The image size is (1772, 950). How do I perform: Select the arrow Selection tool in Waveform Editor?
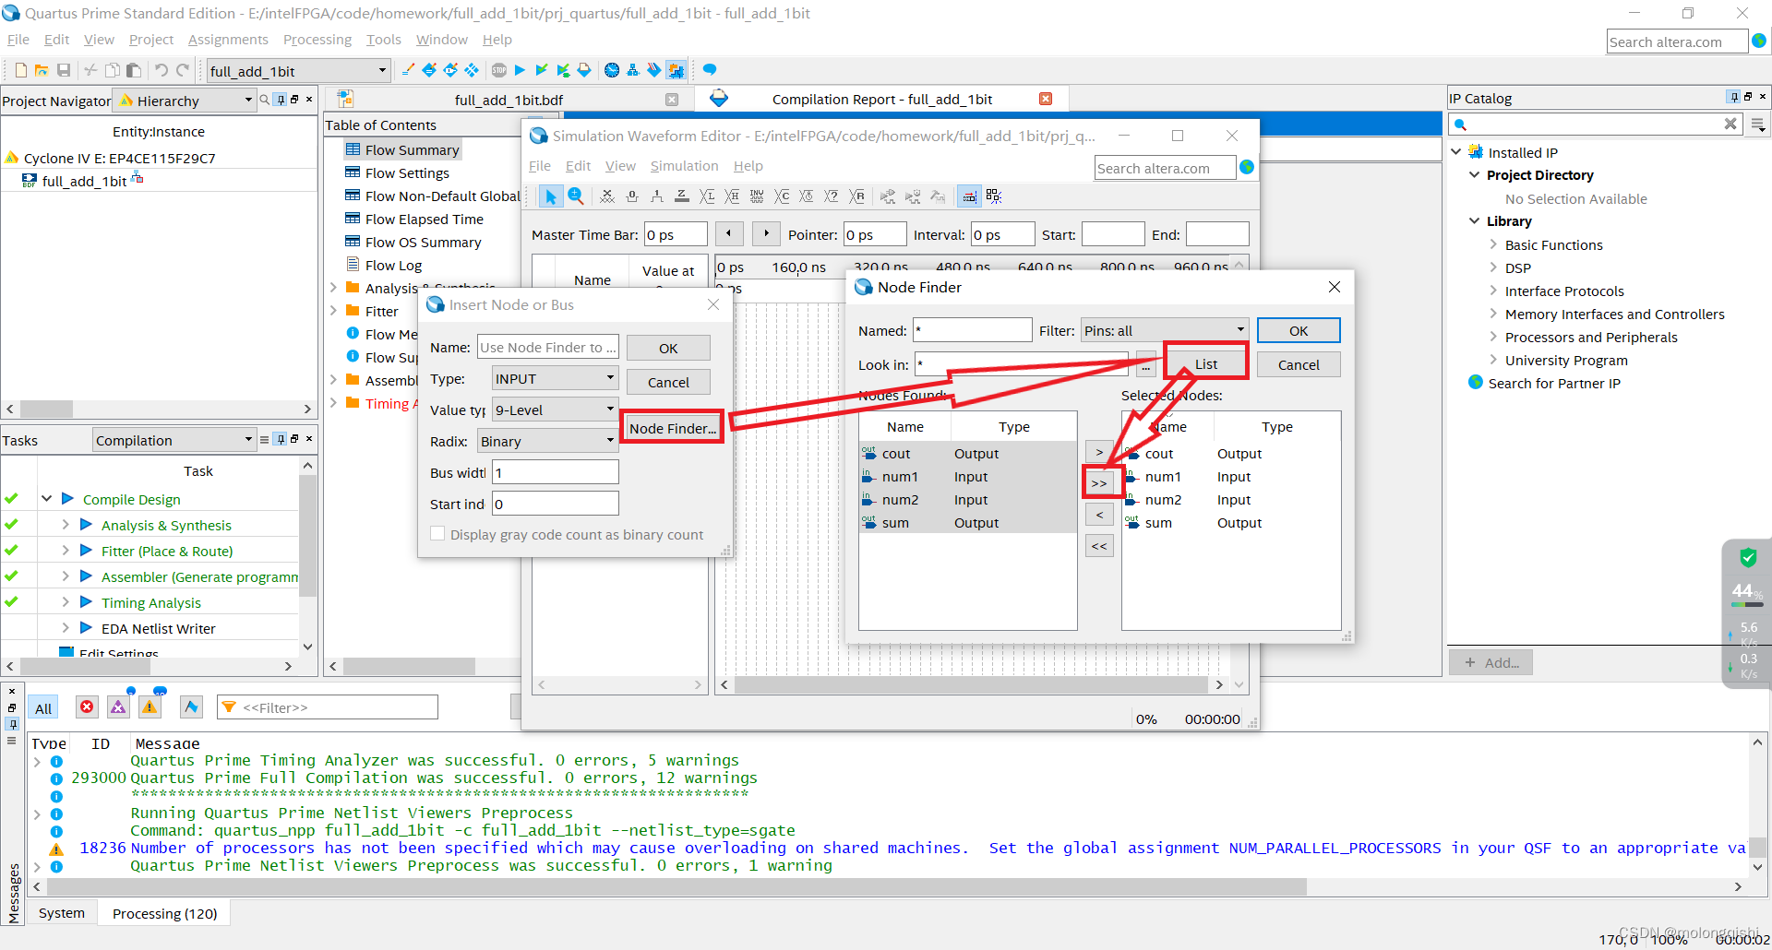(550, 196)
